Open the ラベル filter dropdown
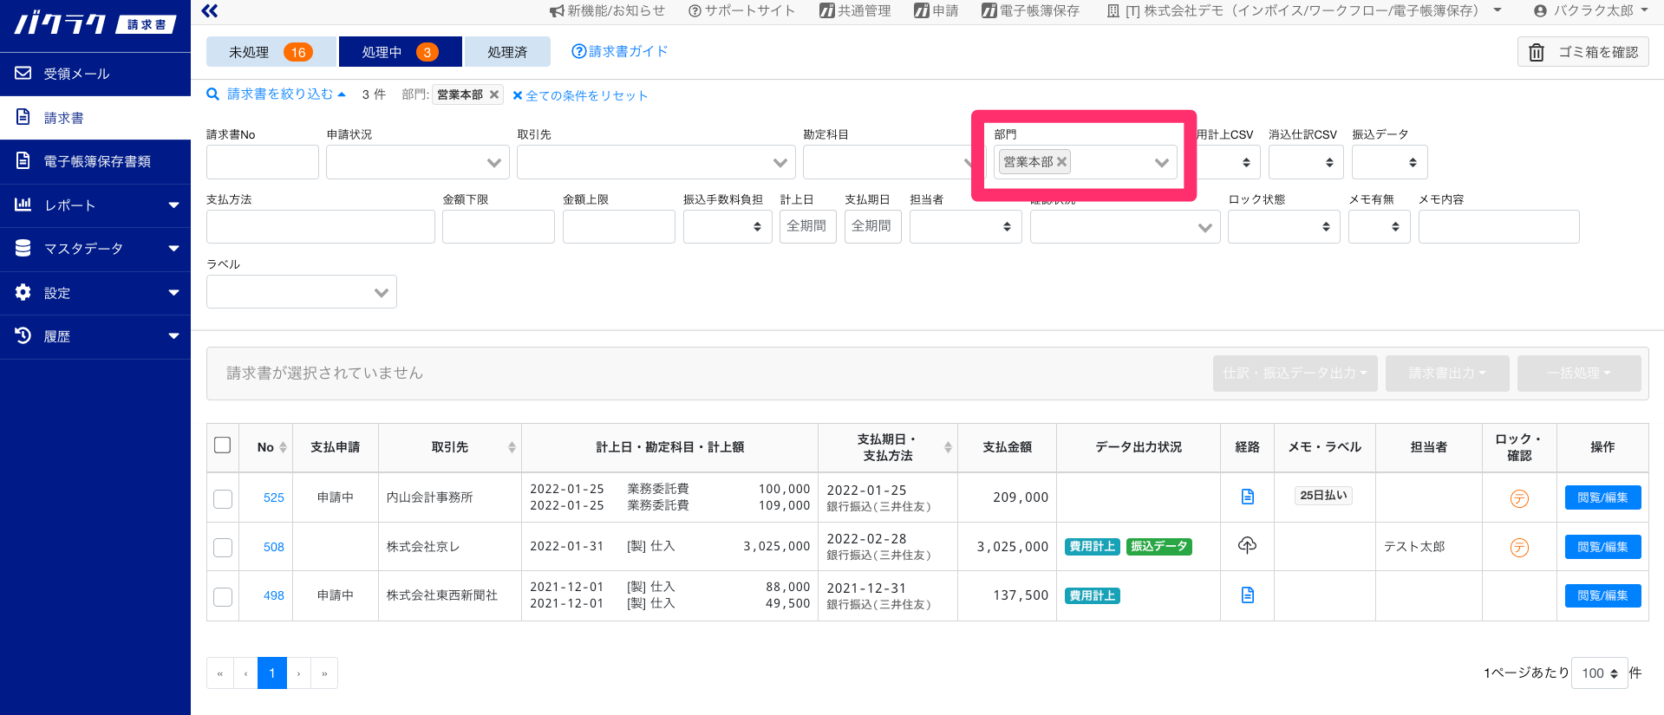The width and height of the screenshot is (1664, 715). click(381, 293)
